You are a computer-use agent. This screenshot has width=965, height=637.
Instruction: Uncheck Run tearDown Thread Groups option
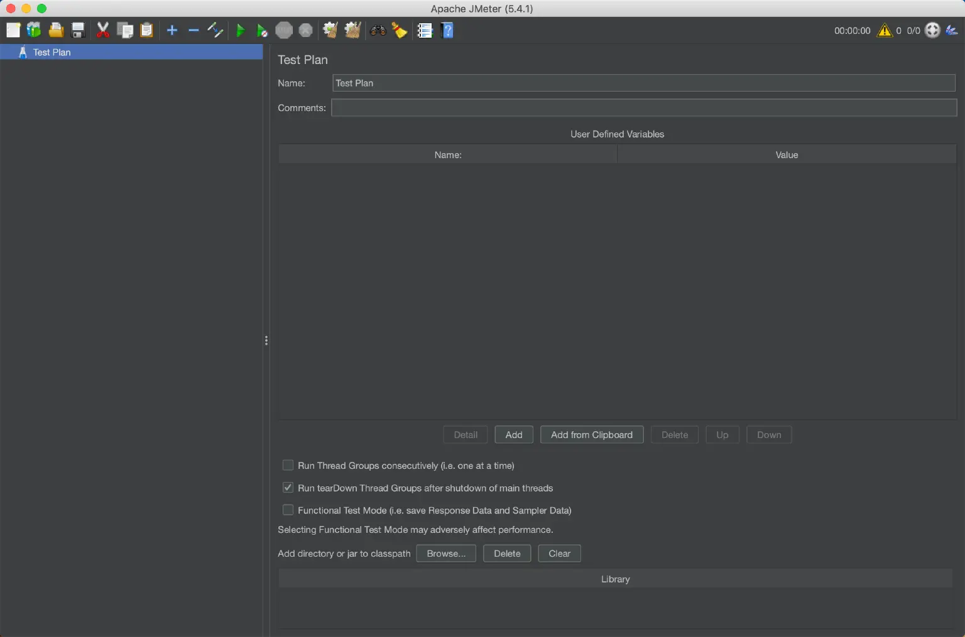[x=288, y=488]
